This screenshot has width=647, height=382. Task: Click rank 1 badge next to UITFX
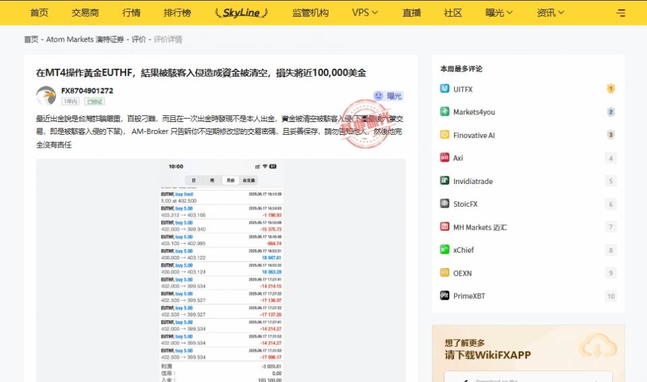click(x=611, y=89)
